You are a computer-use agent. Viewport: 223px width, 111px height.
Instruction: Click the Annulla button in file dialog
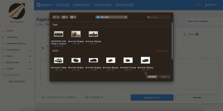tap(152, 77)
